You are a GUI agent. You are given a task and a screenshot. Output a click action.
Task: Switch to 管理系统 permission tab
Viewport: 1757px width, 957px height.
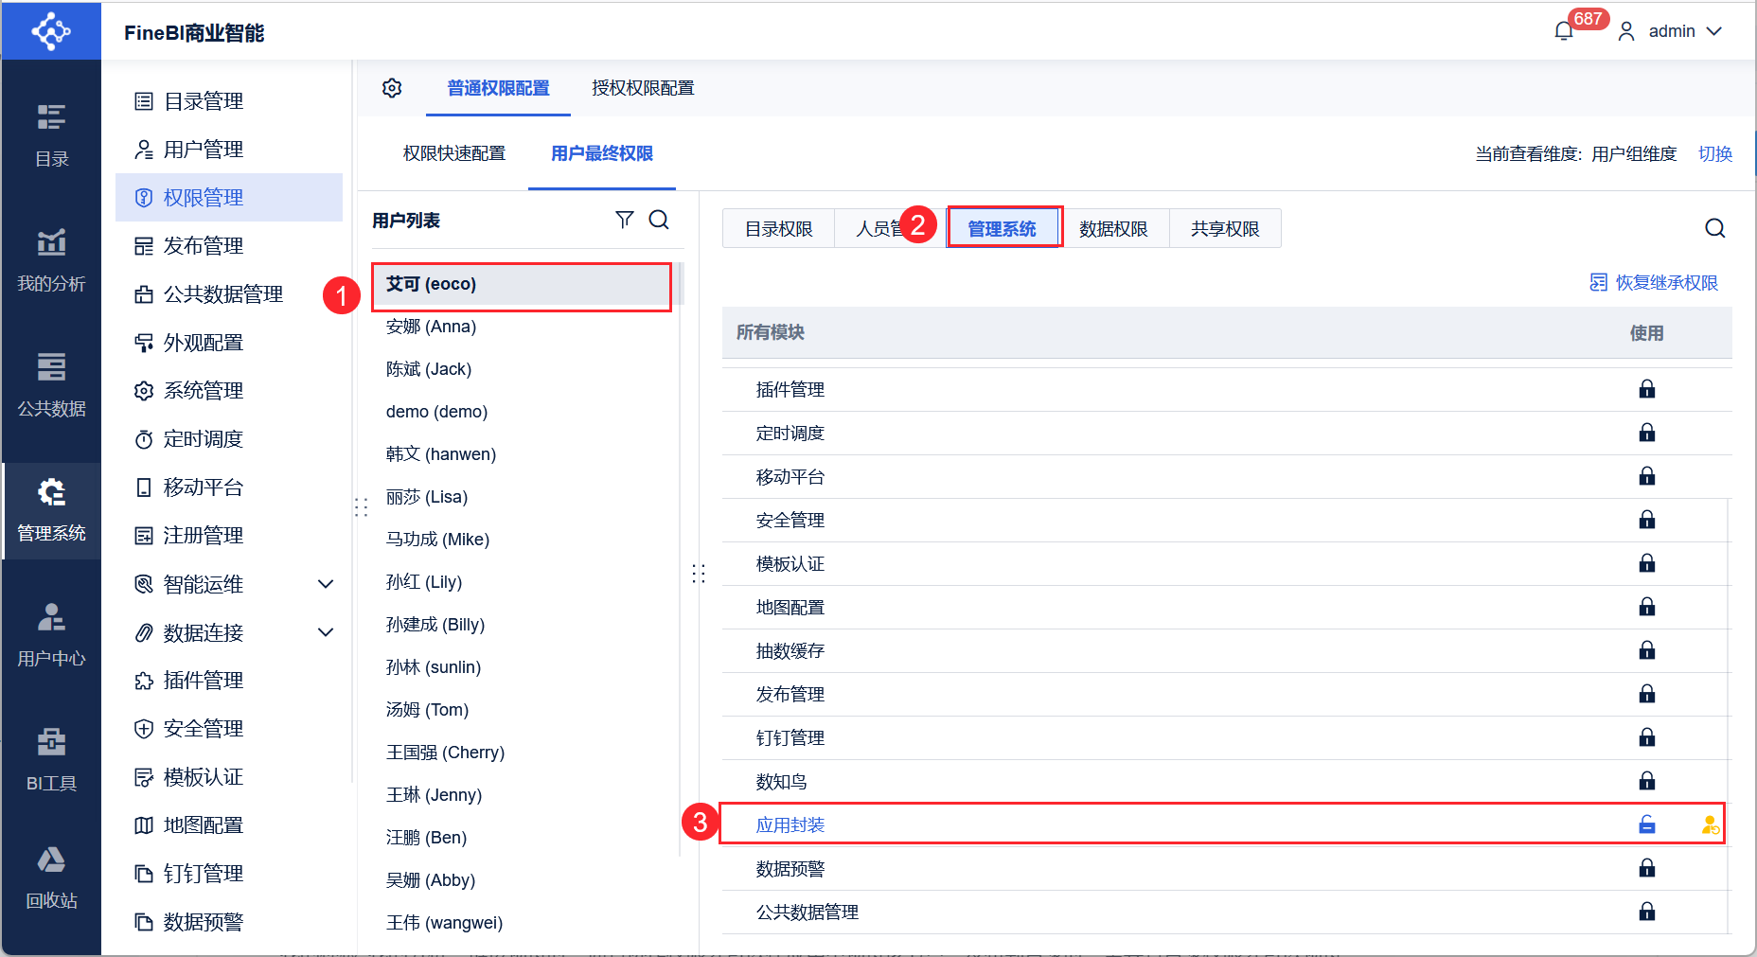click(1003, 228)
